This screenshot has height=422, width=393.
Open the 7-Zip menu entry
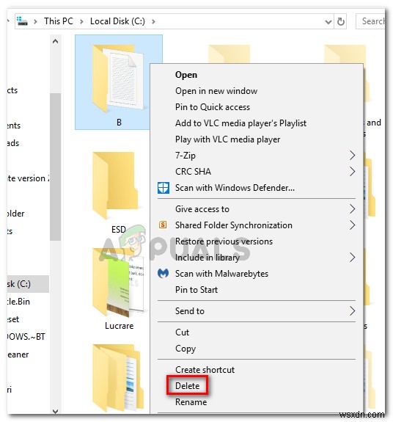coord(186,156)
